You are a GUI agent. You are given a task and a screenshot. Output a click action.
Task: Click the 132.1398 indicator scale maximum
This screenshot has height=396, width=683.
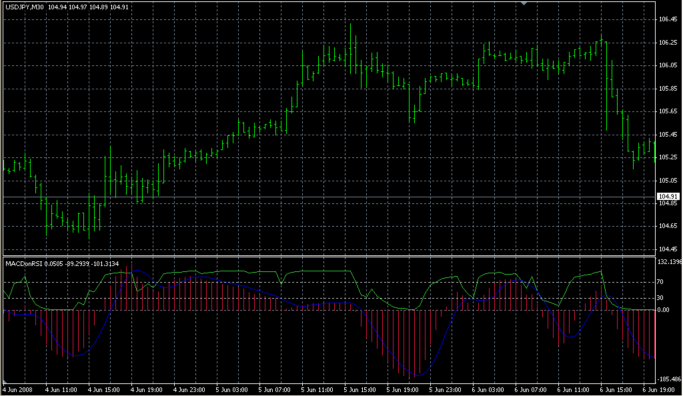click(x=669, y=262)
